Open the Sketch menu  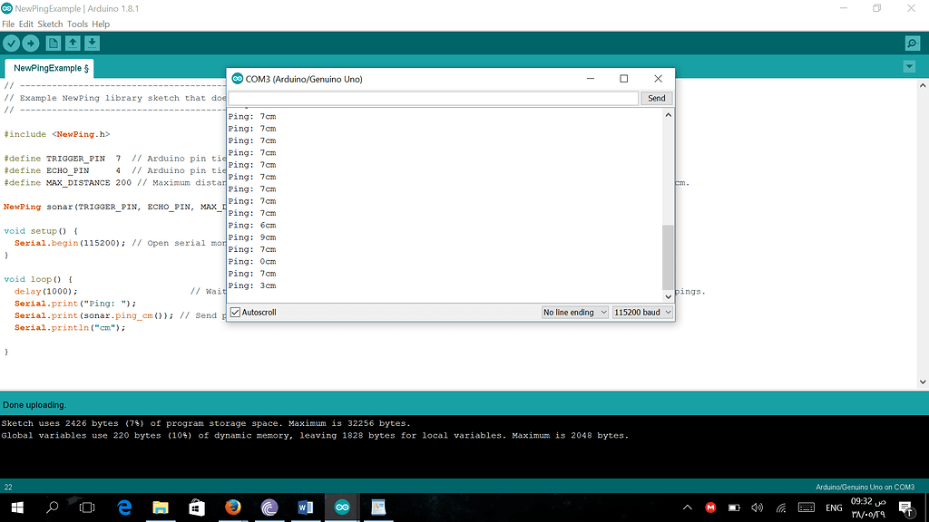click(x=50, y=24)
